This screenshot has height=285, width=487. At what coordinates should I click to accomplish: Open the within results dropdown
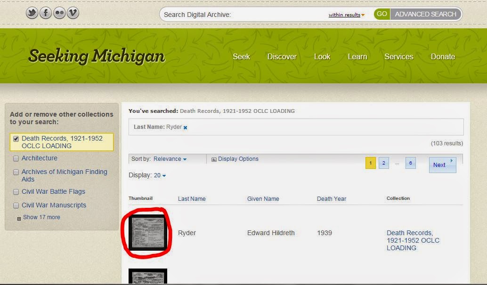click(346, 15)
